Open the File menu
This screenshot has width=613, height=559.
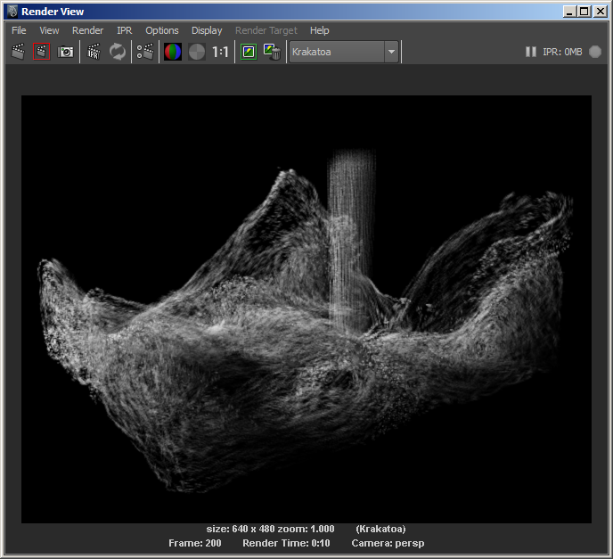[19, 30]
